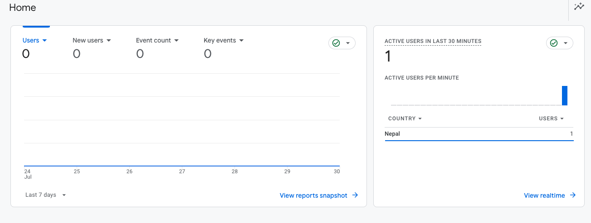Image resolution: width=591 pixels, height=223 pixels.
Task: Expand the caret beside the Users card checkmark
Action: click(348, 43)
